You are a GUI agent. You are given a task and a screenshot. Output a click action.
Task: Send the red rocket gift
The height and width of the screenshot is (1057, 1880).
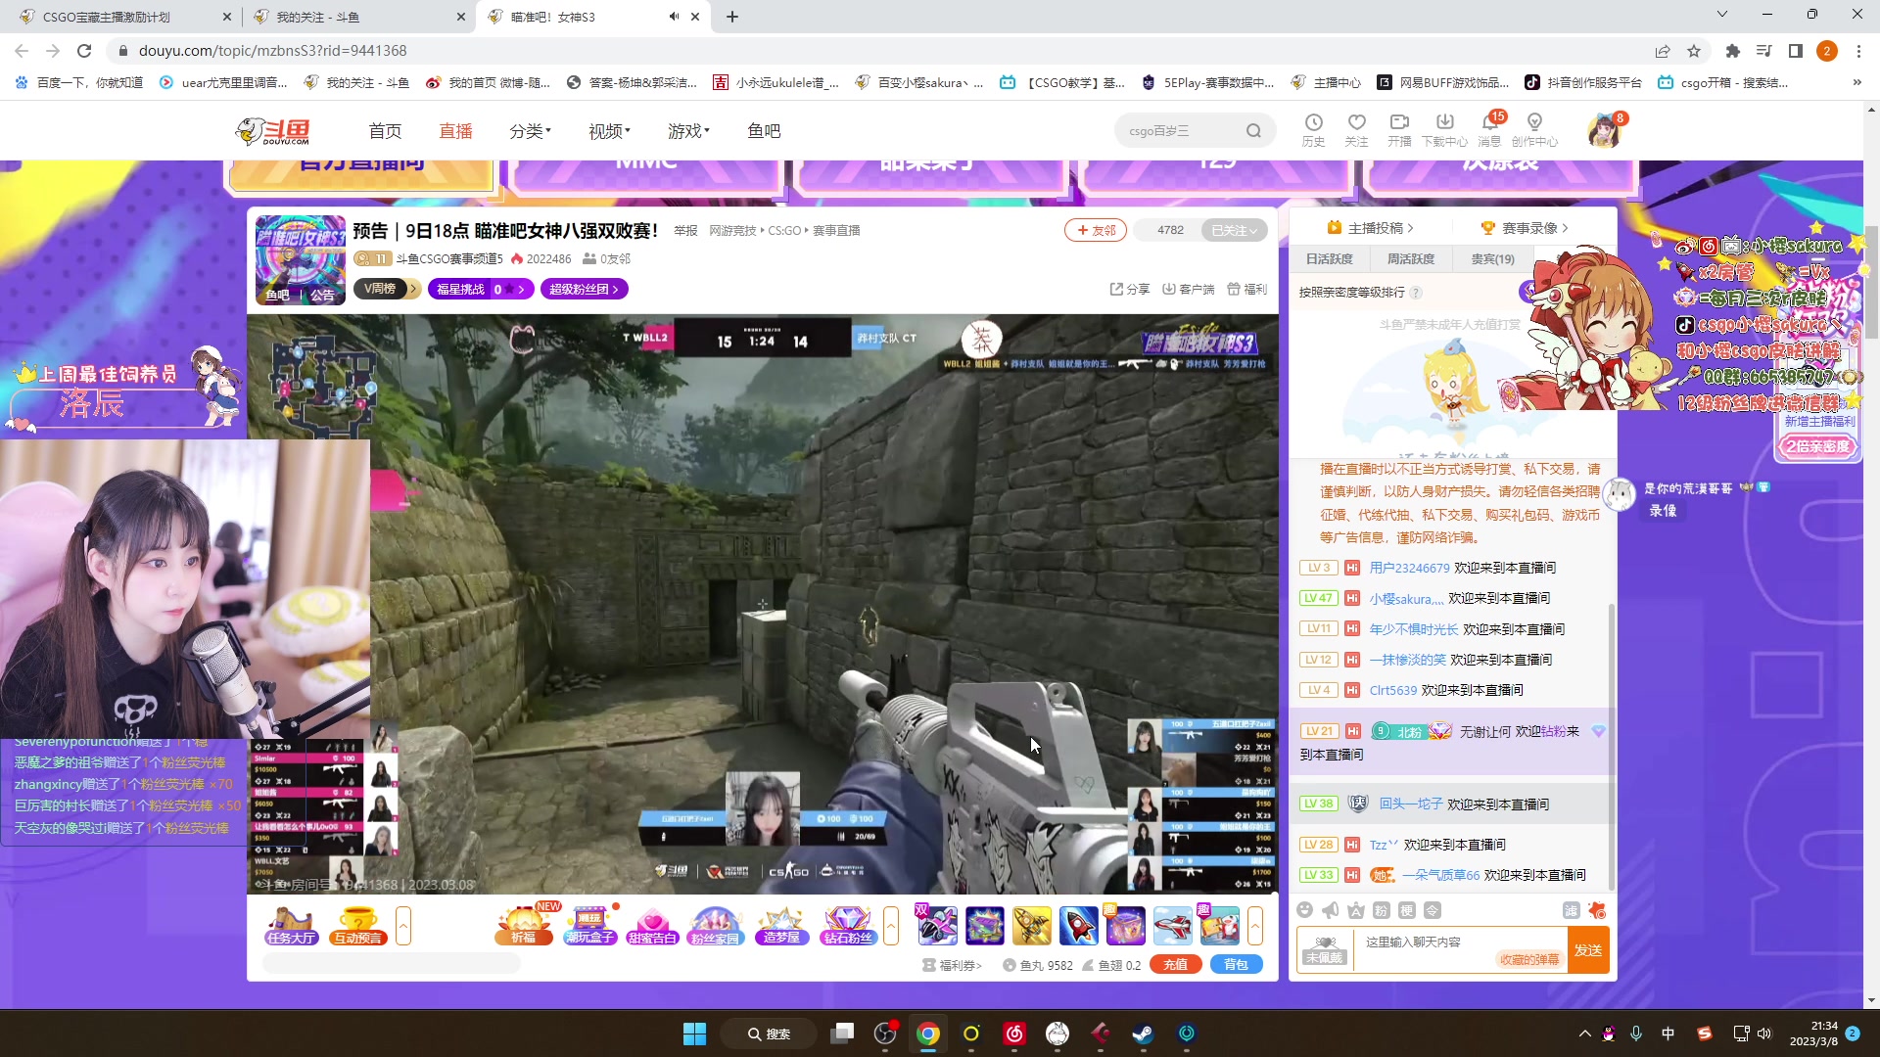click(x=1078, y=926)
